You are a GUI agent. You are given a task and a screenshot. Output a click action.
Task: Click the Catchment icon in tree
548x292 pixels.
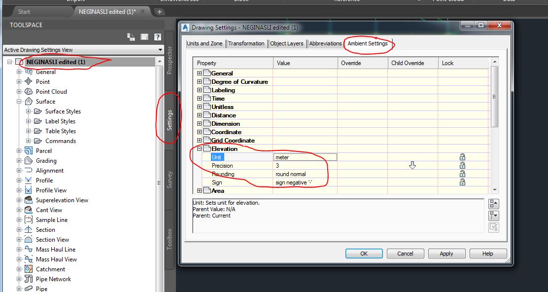pyautogui.click(x=28, y=269)
